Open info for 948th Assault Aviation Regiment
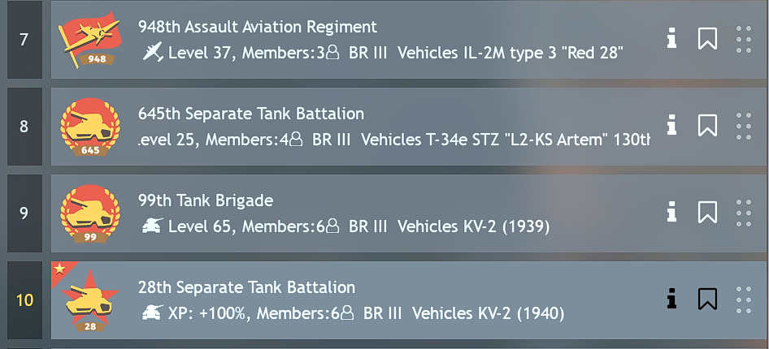Viewport: 769px width, 349px height. click(672, 38)
